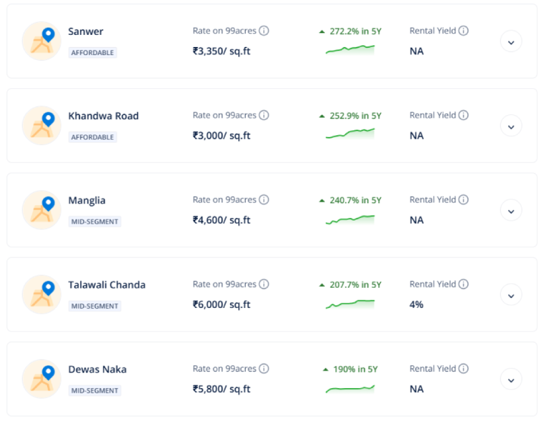Image resolution: width=543 pixels, height=423 pixels.
Task: Expand the Sanwer locality details
Action: [x=511, y=41]
